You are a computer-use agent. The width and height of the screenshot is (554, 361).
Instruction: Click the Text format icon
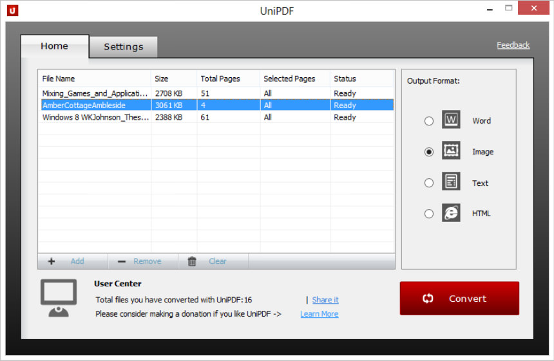point(451,182)
